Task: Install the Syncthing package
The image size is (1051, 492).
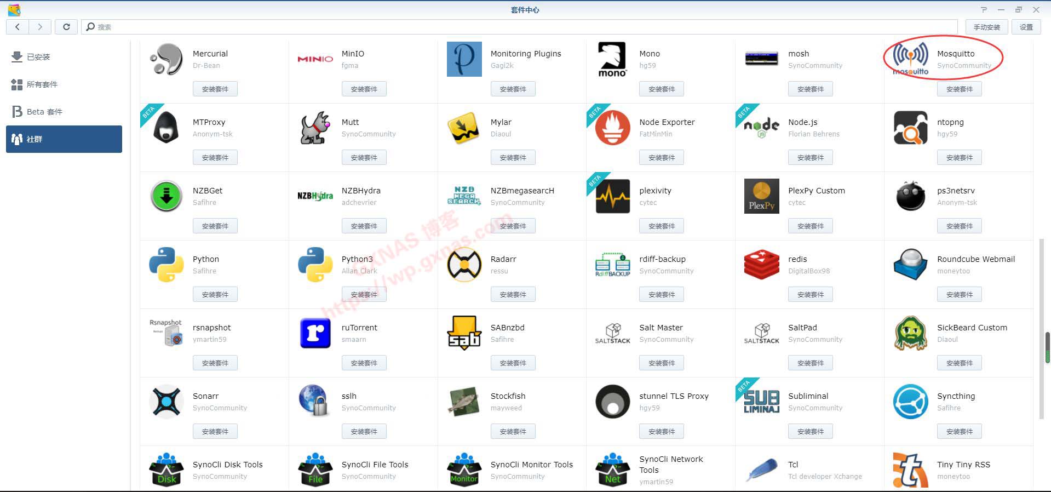Action: tap(960, 432)
